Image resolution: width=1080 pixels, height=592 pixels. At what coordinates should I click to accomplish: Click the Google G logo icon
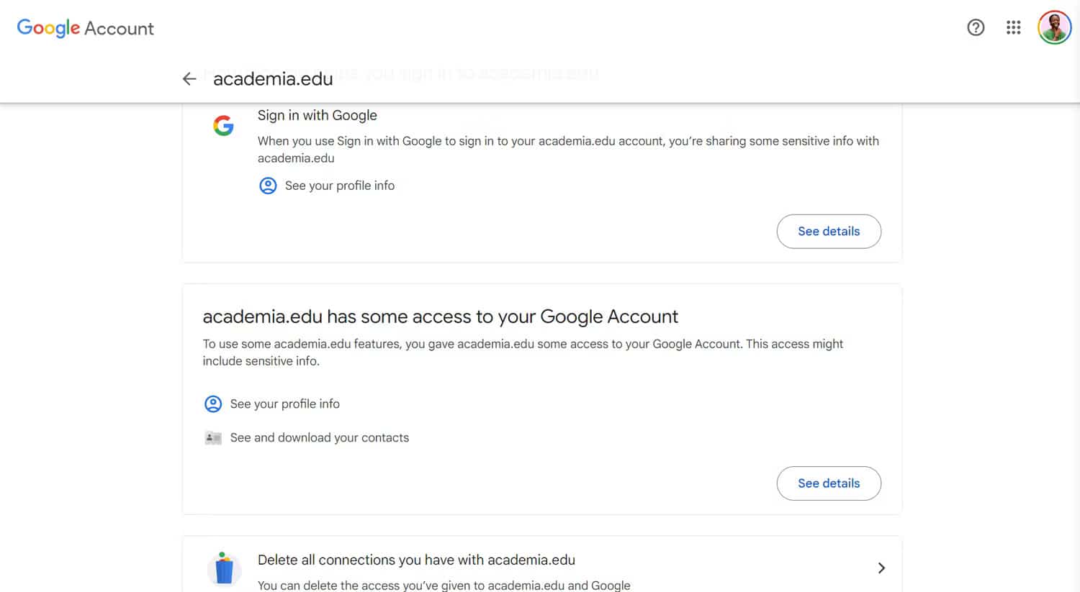click(x=223, y=126)
